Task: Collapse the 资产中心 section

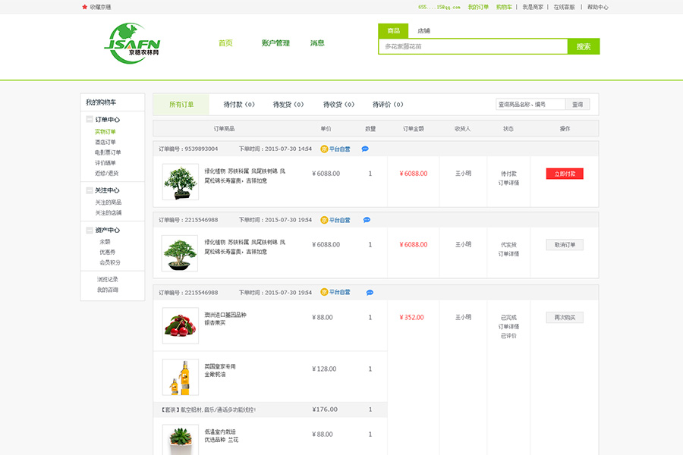Action: (90, 230)
